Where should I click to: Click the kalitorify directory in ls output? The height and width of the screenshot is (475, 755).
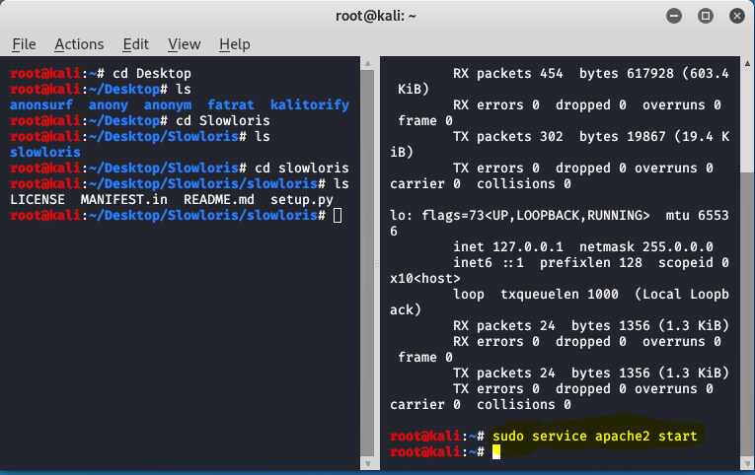tap(310, 104)
